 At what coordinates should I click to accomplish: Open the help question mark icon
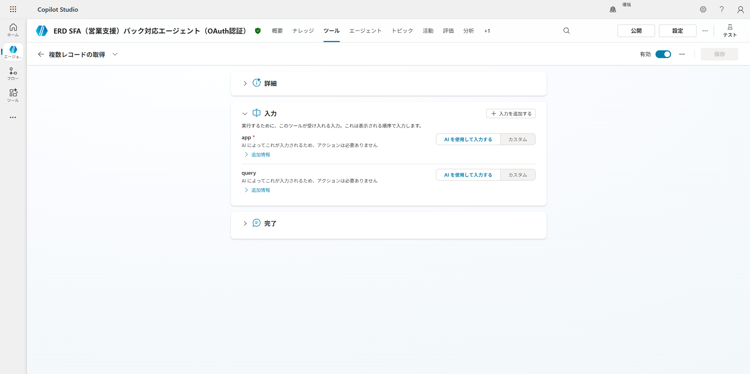pyautogui.click(x=722, y=9)
